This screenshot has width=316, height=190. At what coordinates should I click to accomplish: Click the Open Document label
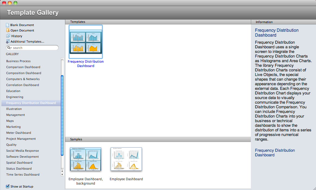pyautogui.click(x=22, y=30)
